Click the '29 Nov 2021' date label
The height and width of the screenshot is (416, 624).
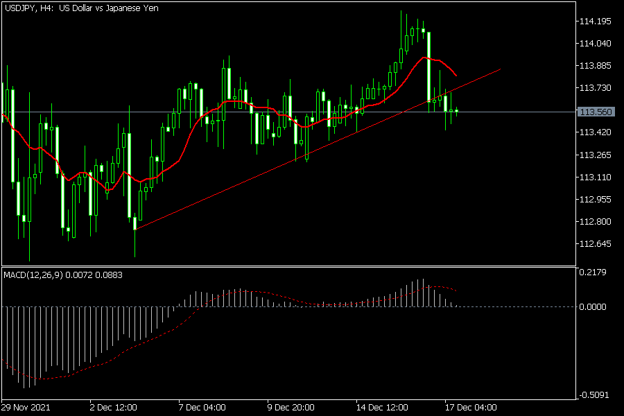pos(26,407)
